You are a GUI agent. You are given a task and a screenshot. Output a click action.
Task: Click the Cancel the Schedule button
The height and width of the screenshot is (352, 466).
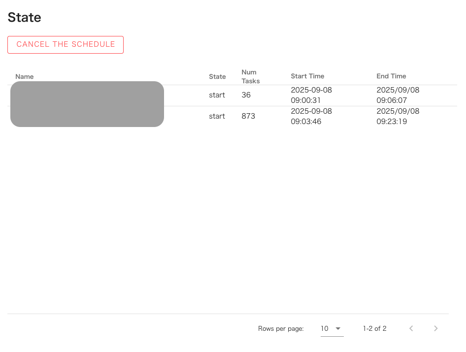coord(66,45)
